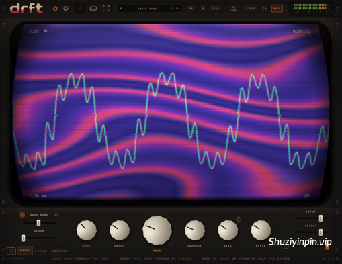Click the drft logo

click(26, 9)
